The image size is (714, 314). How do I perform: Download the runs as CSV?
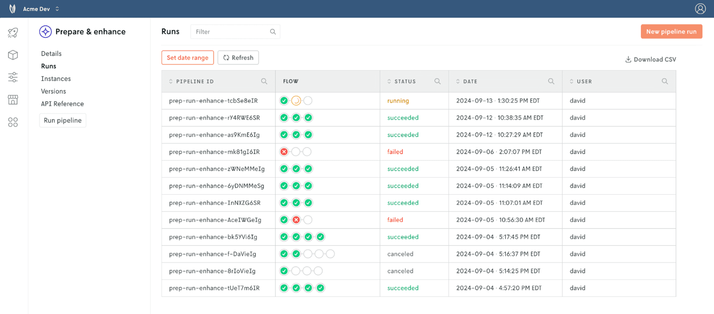point(651,59)
